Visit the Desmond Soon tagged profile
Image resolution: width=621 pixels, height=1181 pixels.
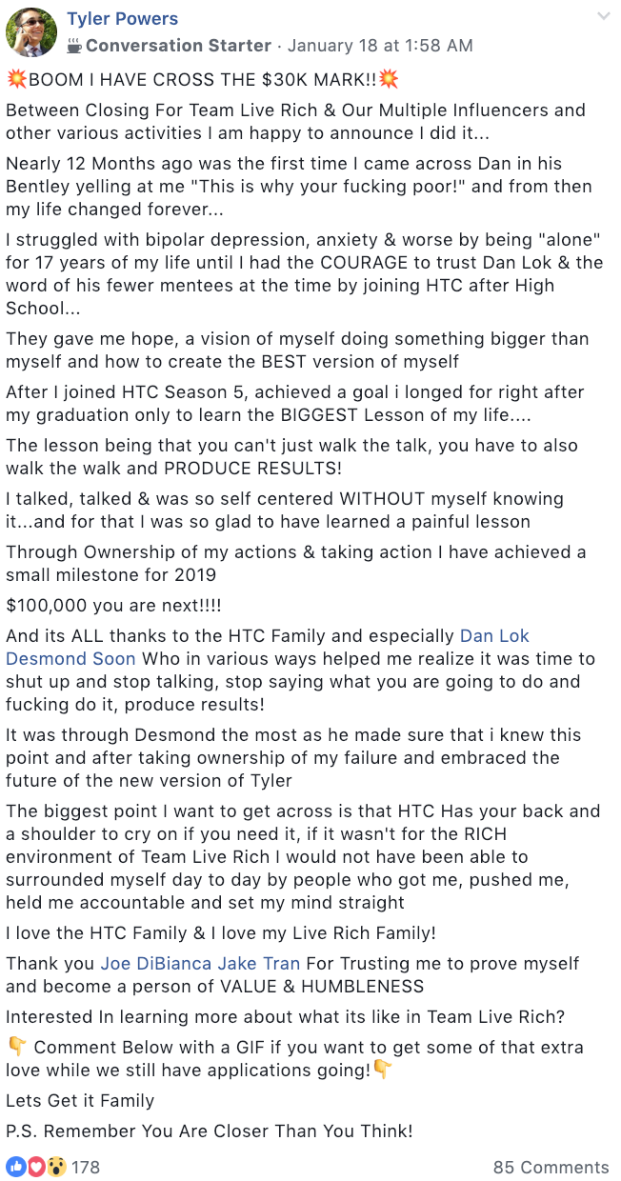click(x=70, y=658)
